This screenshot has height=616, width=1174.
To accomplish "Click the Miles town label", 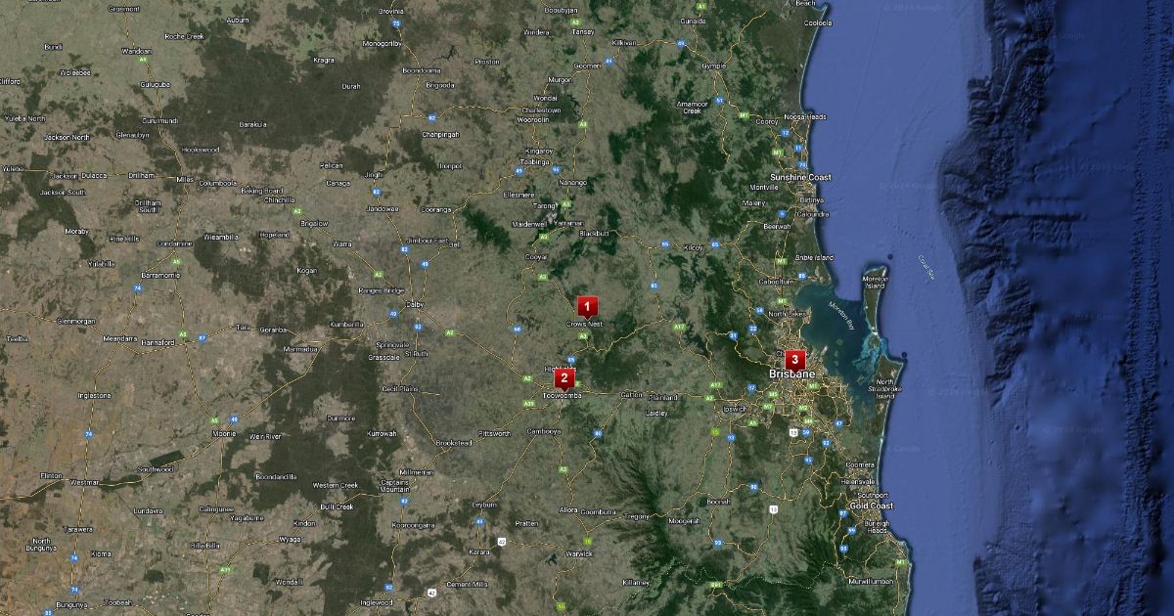I will [185, 180].
